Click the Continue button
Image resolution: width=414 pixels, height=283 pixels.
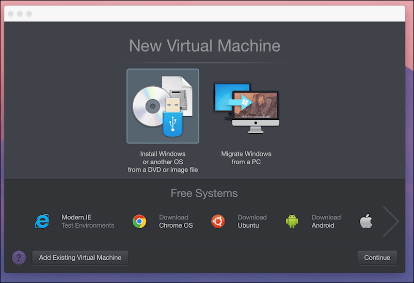pyautogui.click(x=377, y=258)
